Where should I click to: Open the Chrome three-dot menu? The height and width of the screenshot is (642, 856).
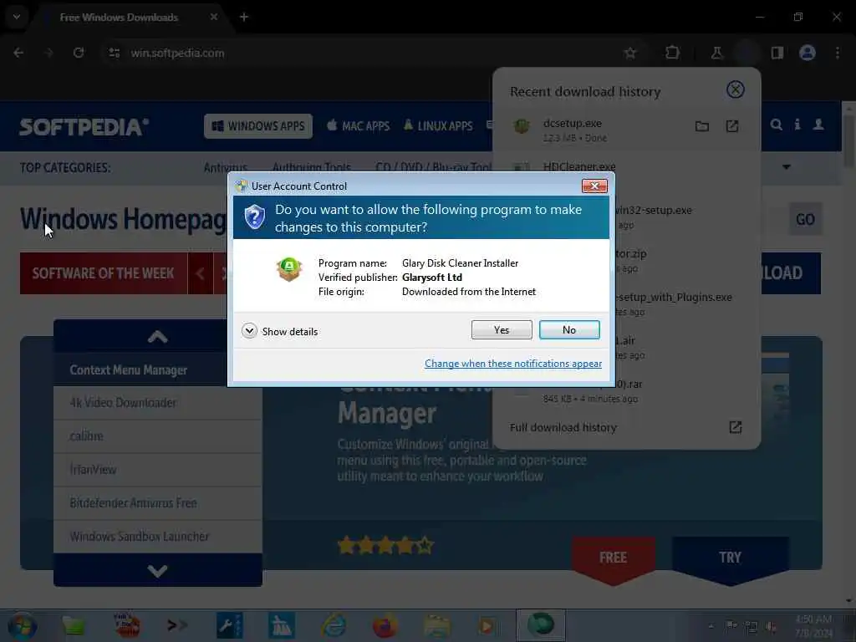[838, 53]
